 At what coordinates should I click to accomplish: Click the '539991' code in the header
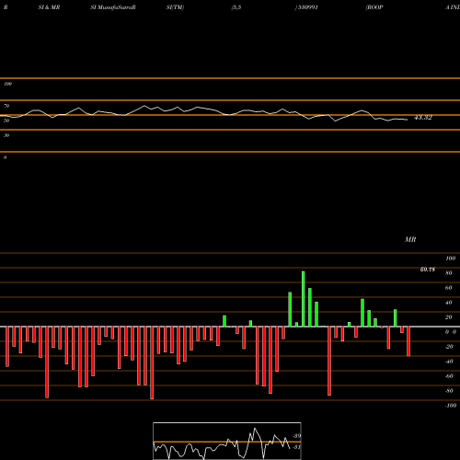(x=308, y=7)
